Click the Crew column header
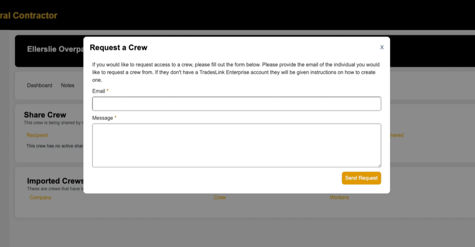 click(220, 198)
